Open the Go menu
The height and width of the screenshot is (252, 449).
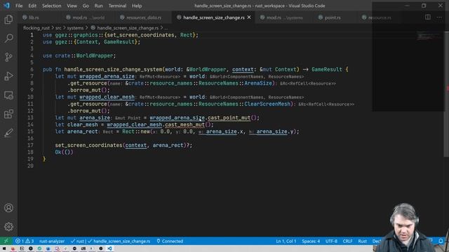pyautogui.click(x=86, y=6)
